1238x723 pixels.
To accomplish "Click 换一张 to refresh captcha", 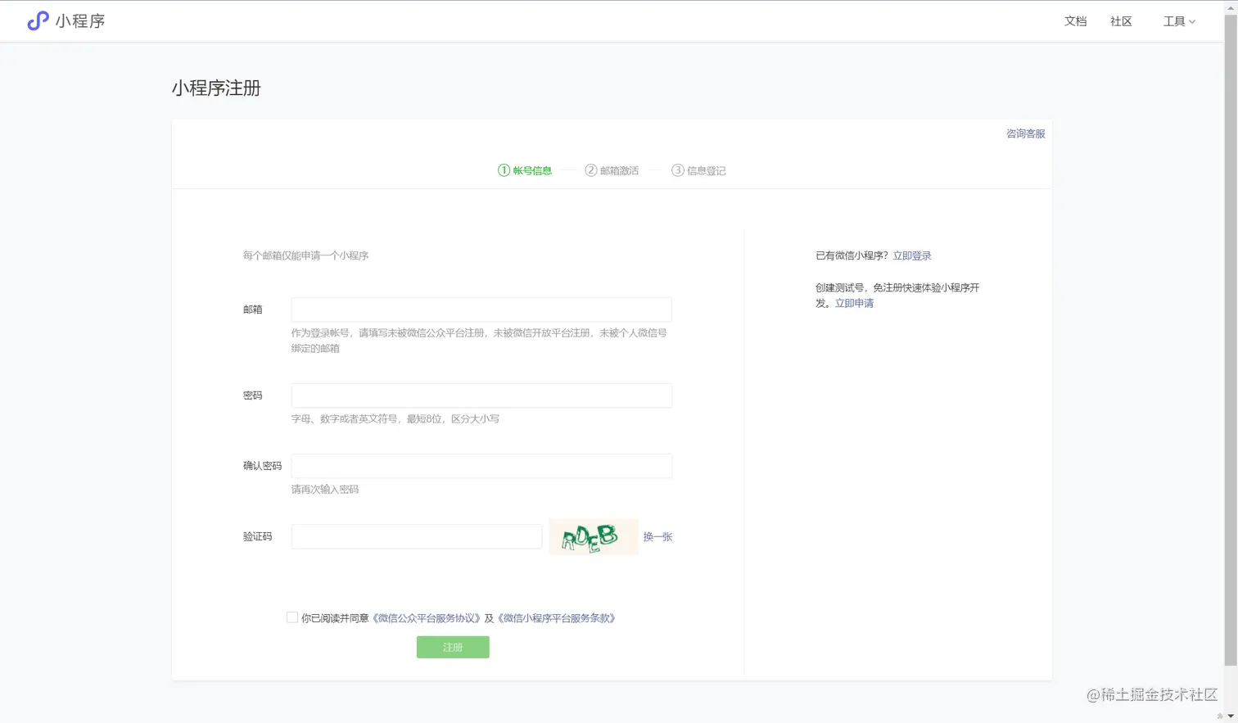I will coord(657,537).
